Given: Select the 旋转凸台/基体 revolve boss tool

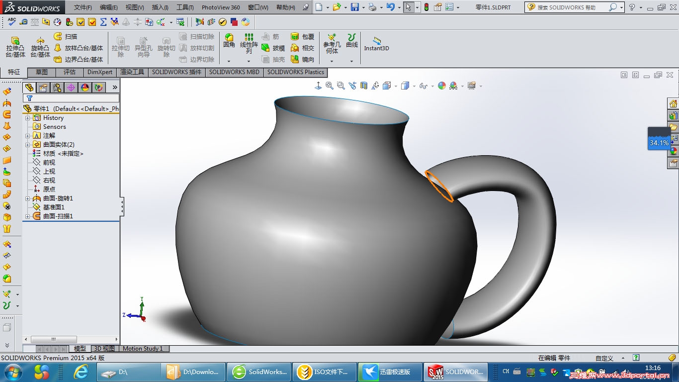Looking at the screenshot, I should click(40, 47).
